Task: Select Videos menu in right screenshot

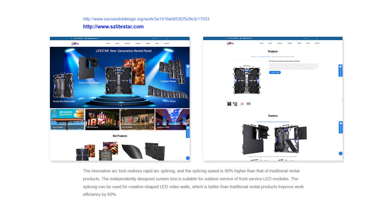Action: click(x=299, y=43)
